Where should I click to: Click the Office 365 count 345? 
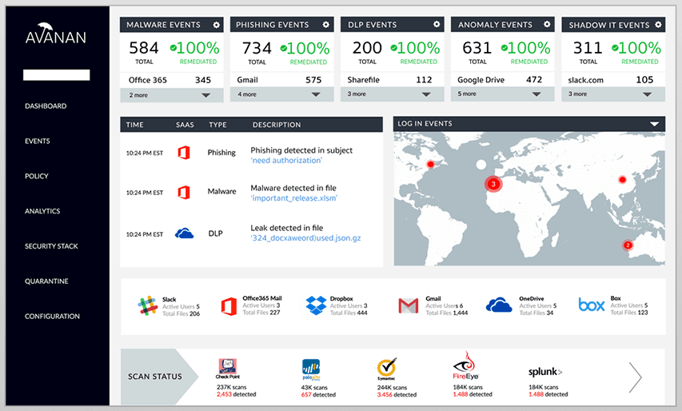(203, 80)
